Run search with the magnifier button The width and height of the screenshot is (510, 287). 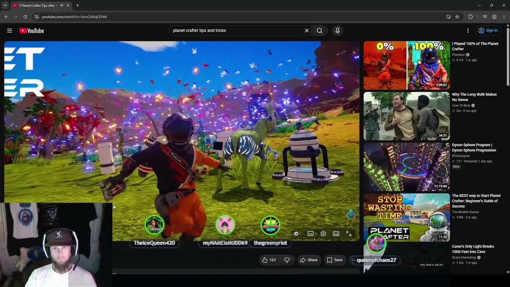320,31
